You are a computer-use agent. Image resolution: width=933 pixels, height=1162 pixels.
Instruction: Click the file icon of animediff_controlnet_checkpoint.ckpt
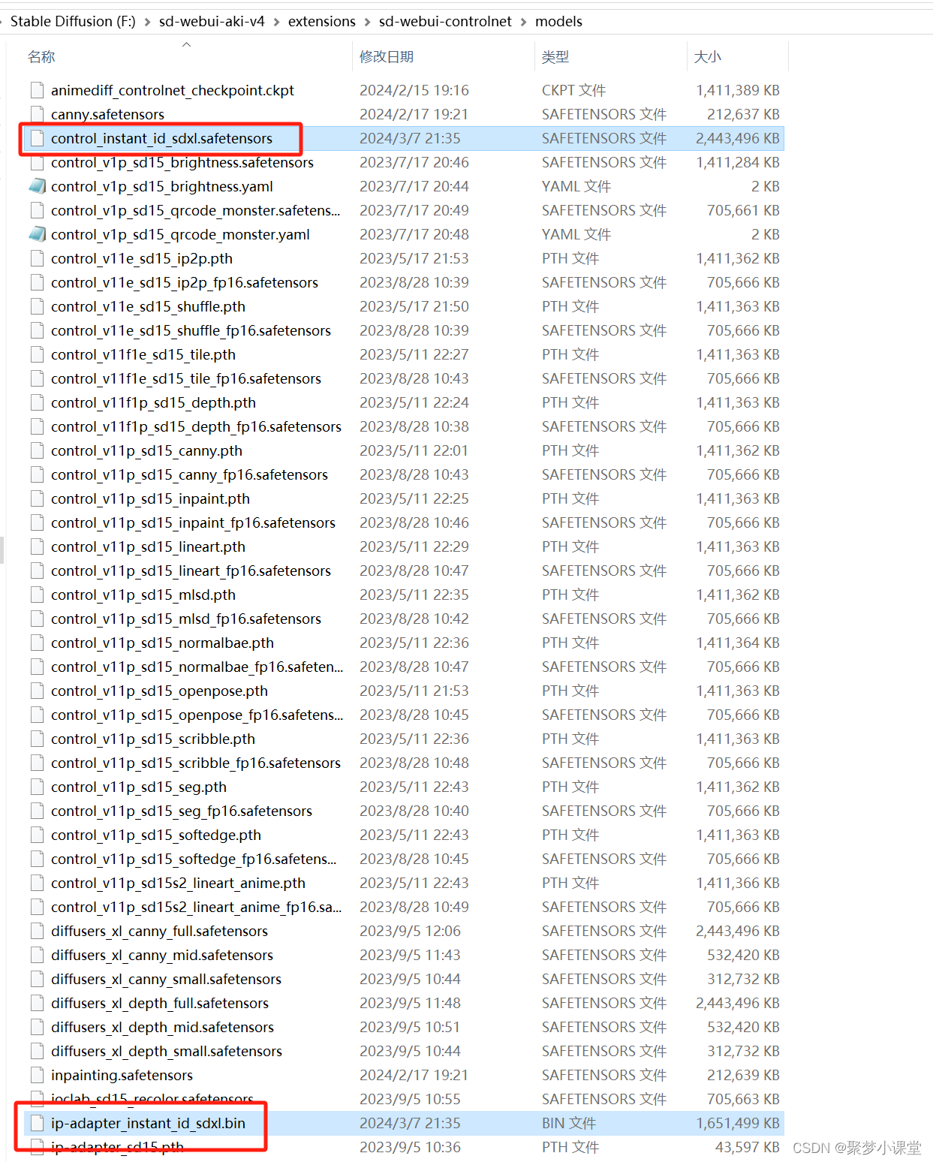(x=37, y=90)
